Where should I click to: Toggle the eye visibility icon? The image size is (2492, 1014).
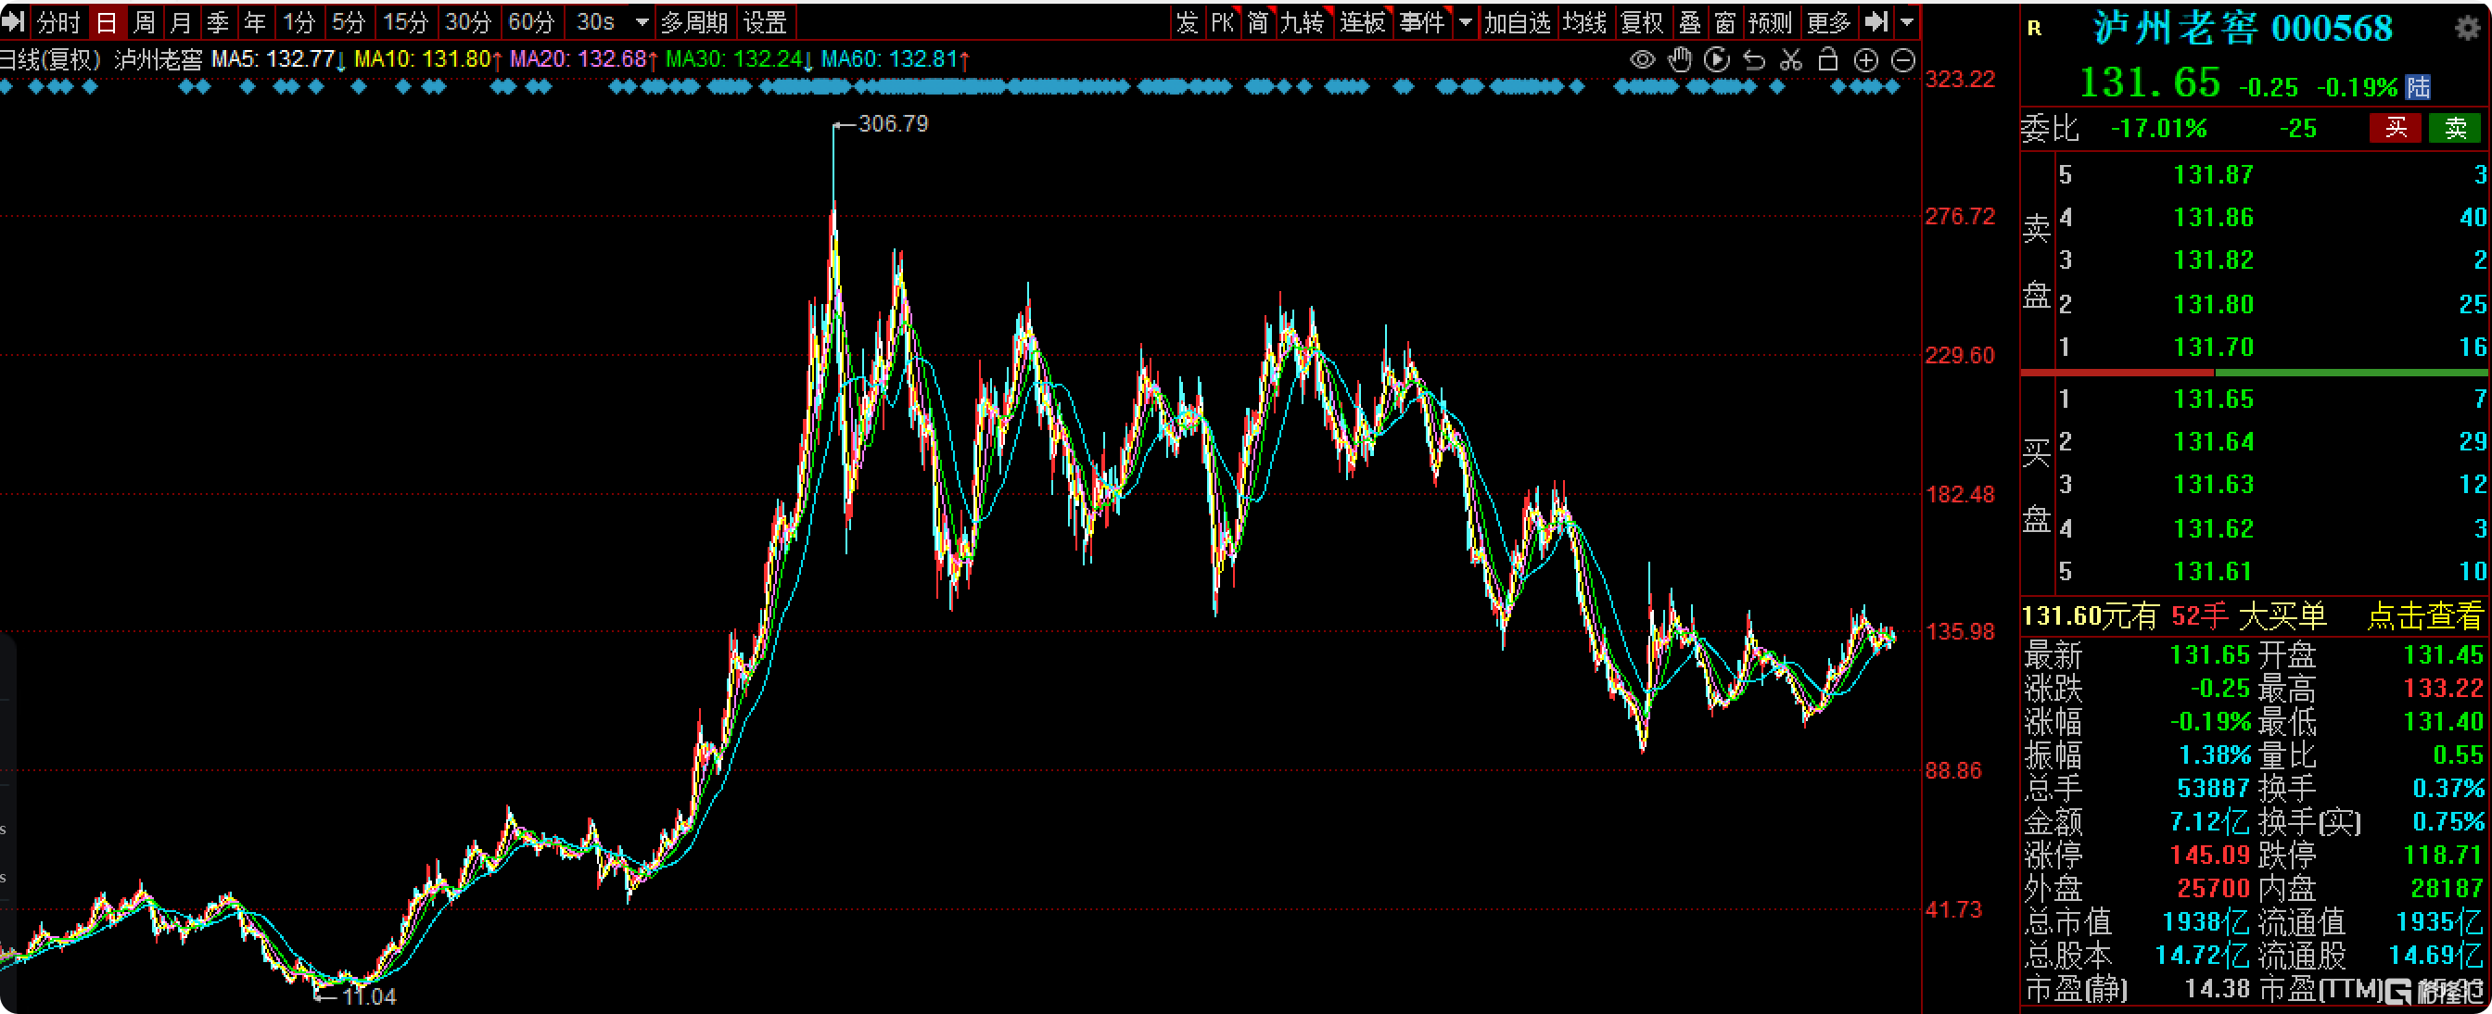(1642, 60)
